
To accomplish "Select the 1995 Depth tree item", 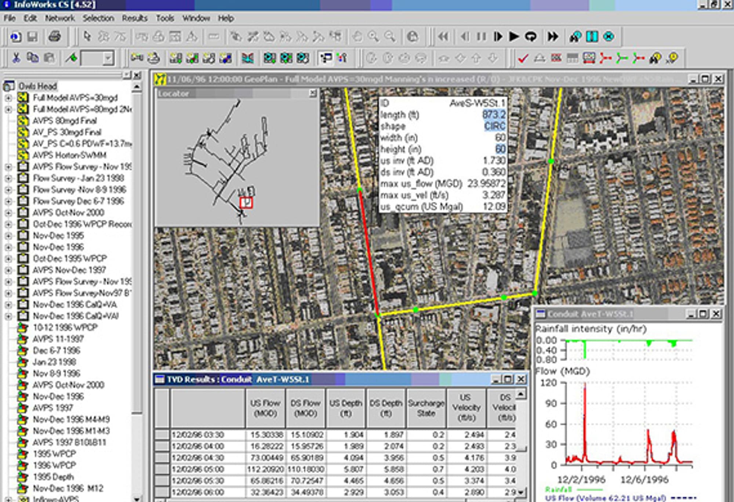I will [x=53, y=477].
